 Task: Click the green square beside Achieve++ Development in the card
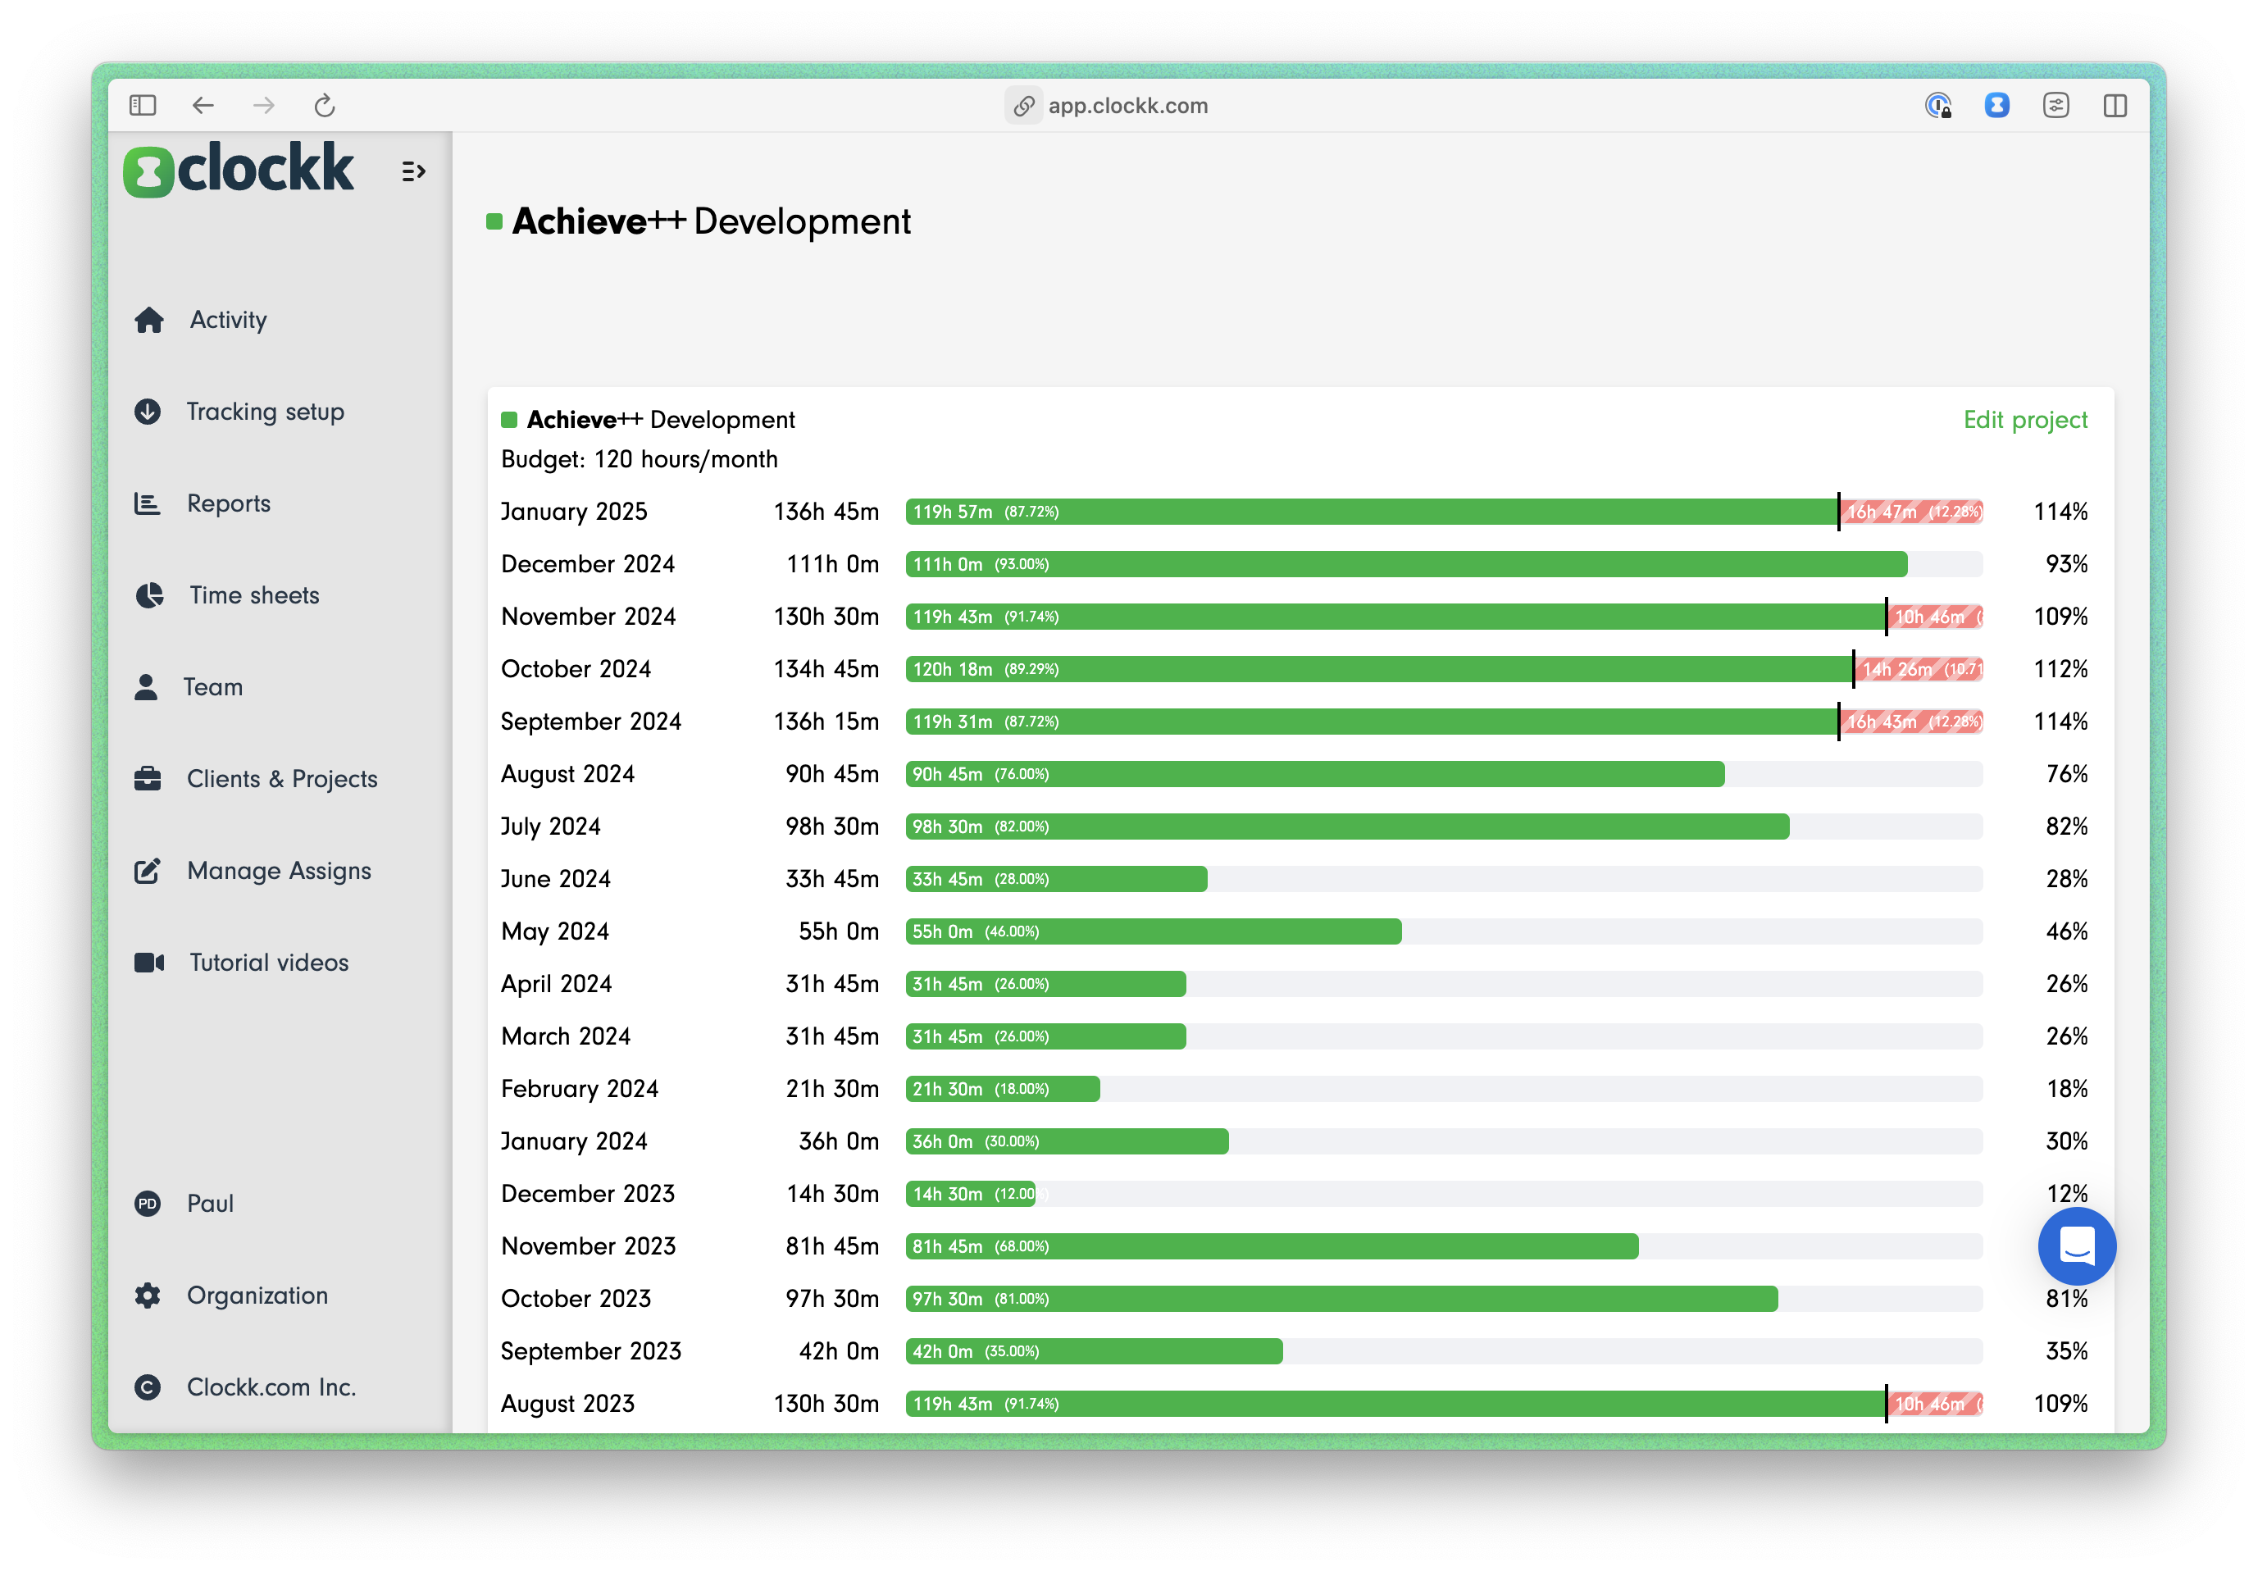[x=509, y=420]
